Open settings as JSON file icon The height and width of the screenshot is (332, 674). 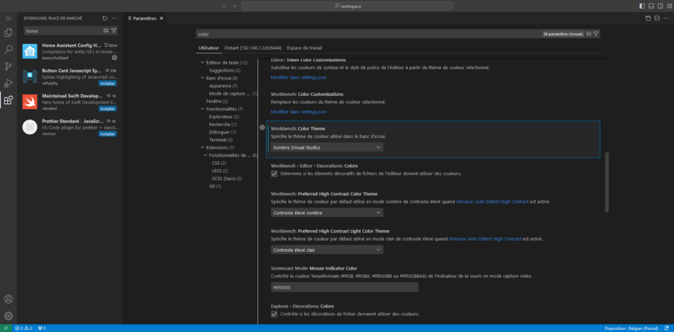(x=648, y=18)
